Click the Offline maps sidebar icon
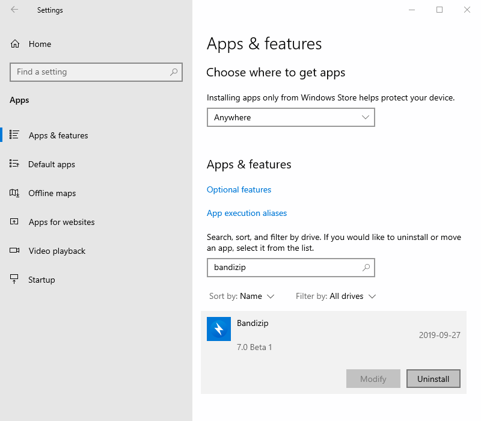This screenshot has height=421, width=481. coord(15,193)
